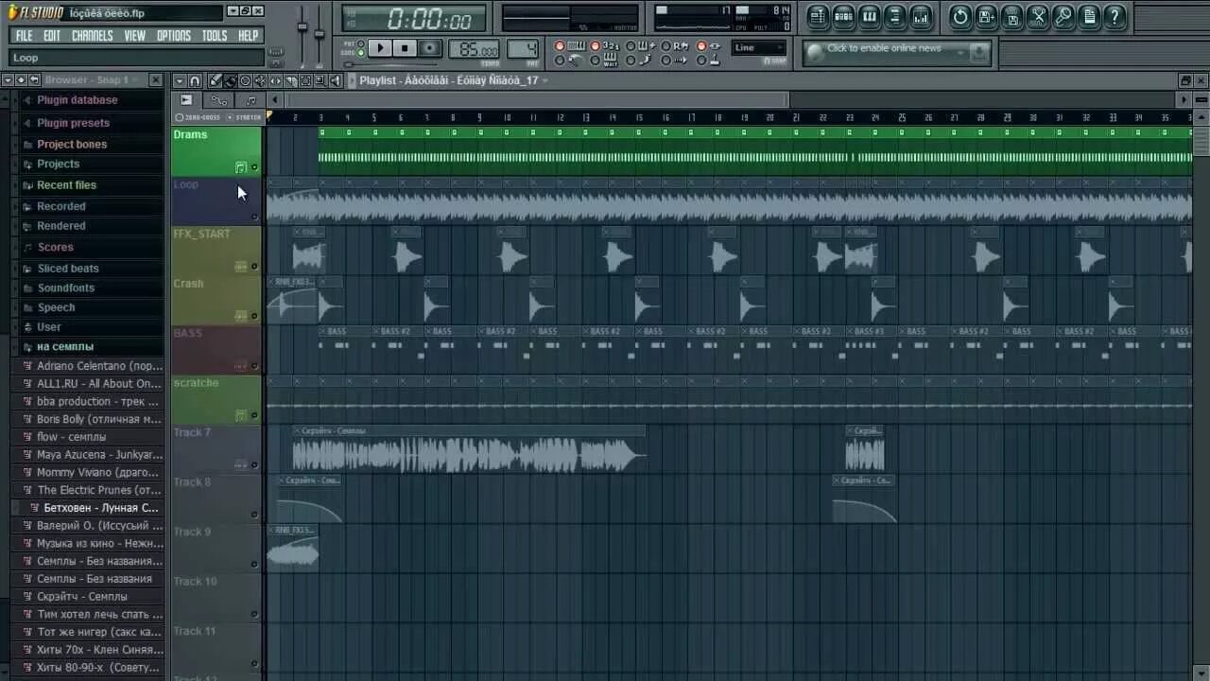Click the 85.000 tempo display
The image size is (1210, 681).
pos(475,49)
